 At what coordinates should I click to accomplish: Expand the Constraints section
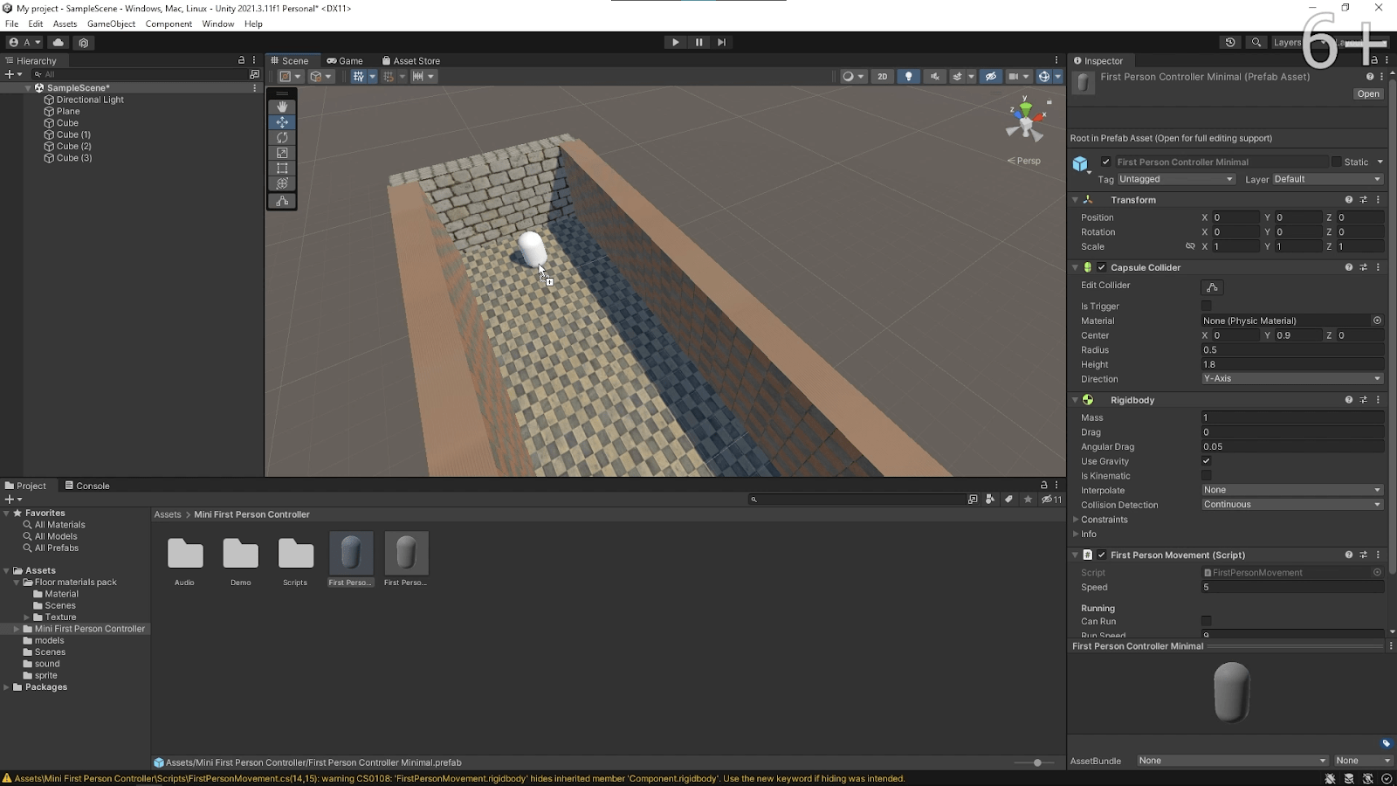[x=1104, y=520]
